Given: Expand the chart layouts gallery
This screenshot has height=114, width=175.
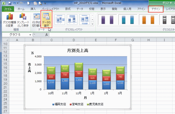Looking at the screenshot, I should (x=92, y=24).
